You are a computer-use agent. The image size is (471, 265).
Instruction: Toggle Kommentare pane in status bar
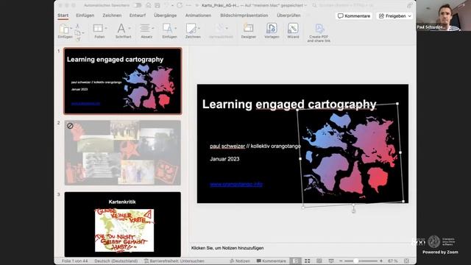click(272, 261)
